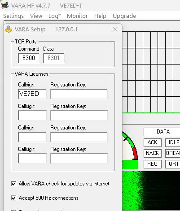Click the QRT indicator box
180x211 pixels.
click(173, 164)
